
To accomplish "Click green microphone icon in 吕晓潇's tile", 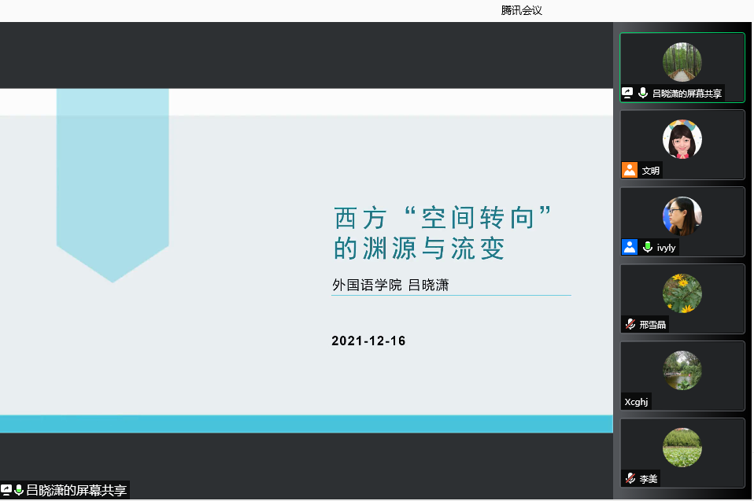I will tap(643, 93).
